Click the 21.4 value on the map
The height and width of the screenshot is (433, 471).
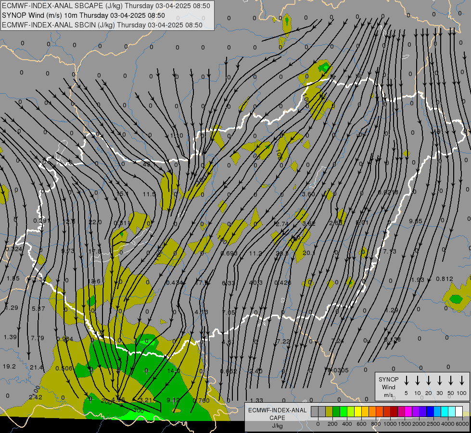pos(37,367)
